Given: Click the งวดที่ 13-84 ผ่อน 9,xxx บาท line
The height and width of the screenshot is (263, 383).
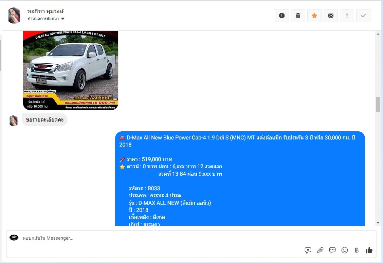Looking at the screenshot, I should pos(190,174).
